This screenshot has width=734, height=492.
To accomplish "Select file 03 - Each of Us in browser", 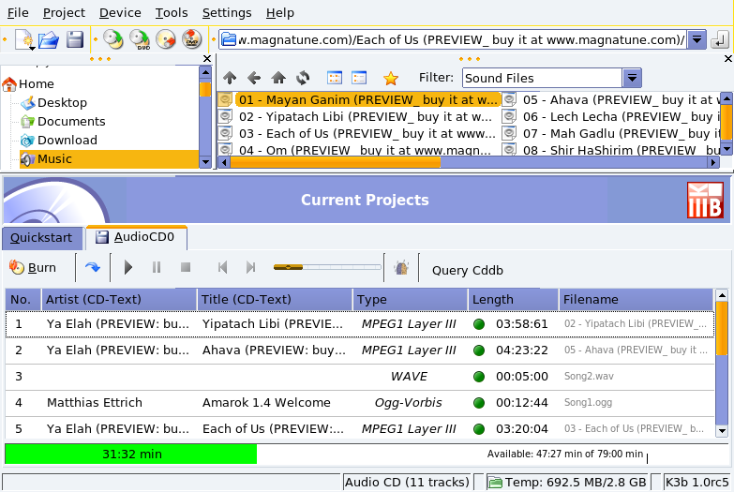I will (358, 133).
